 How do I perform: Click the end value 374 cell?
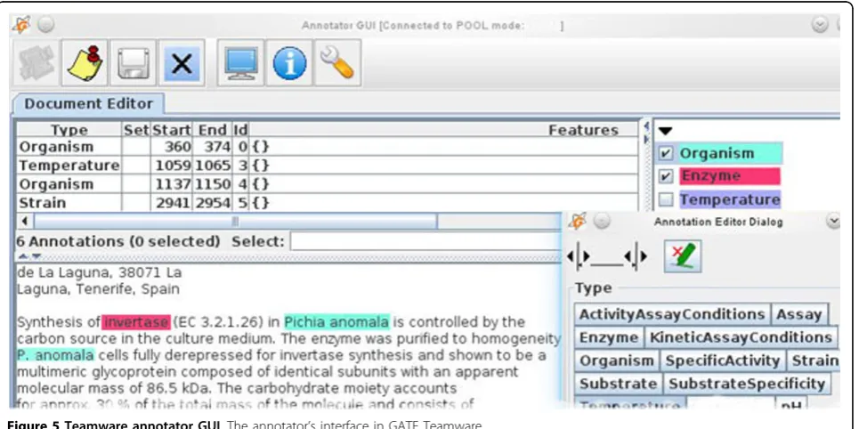click(213, 147)
